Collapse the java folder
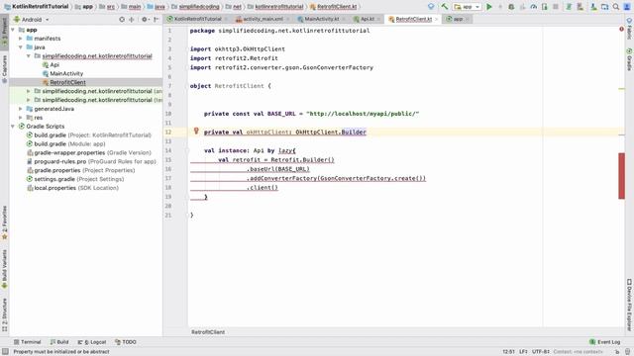The height and width of the screenshot is (356, 634). [21, 47]
